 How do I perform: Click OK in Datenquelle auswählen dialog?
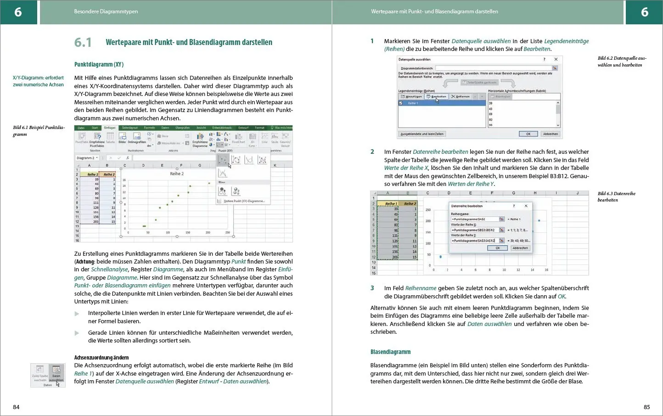click(x=528, y=134)
